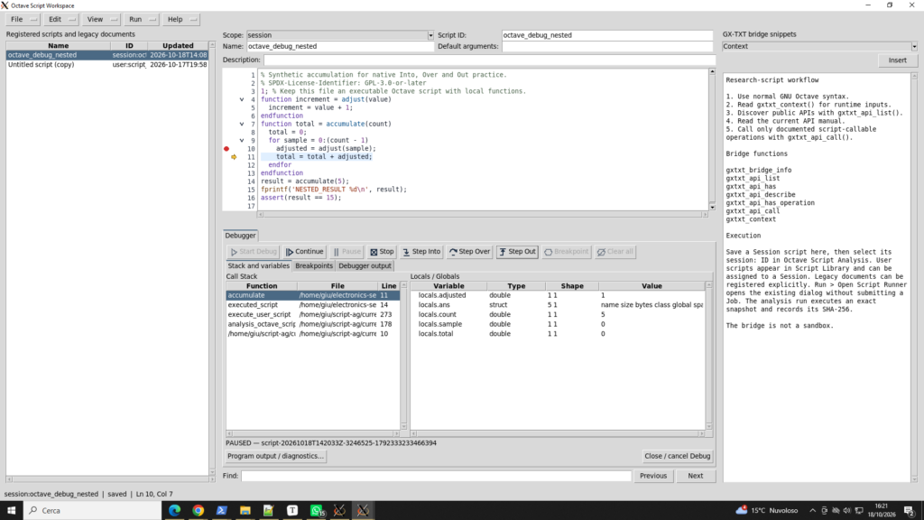Collapse the fold marker at line 7
This screenshot has width=924, height=520.
click(242, 125)
